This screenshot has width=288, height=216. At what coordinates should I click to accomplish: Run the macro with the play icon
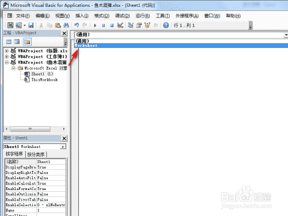click(95, 25)
